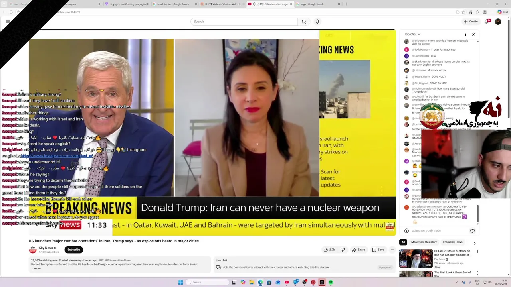Open the YouTube notifications bell
The image size is (511, 287).
(x=487, y=22)
